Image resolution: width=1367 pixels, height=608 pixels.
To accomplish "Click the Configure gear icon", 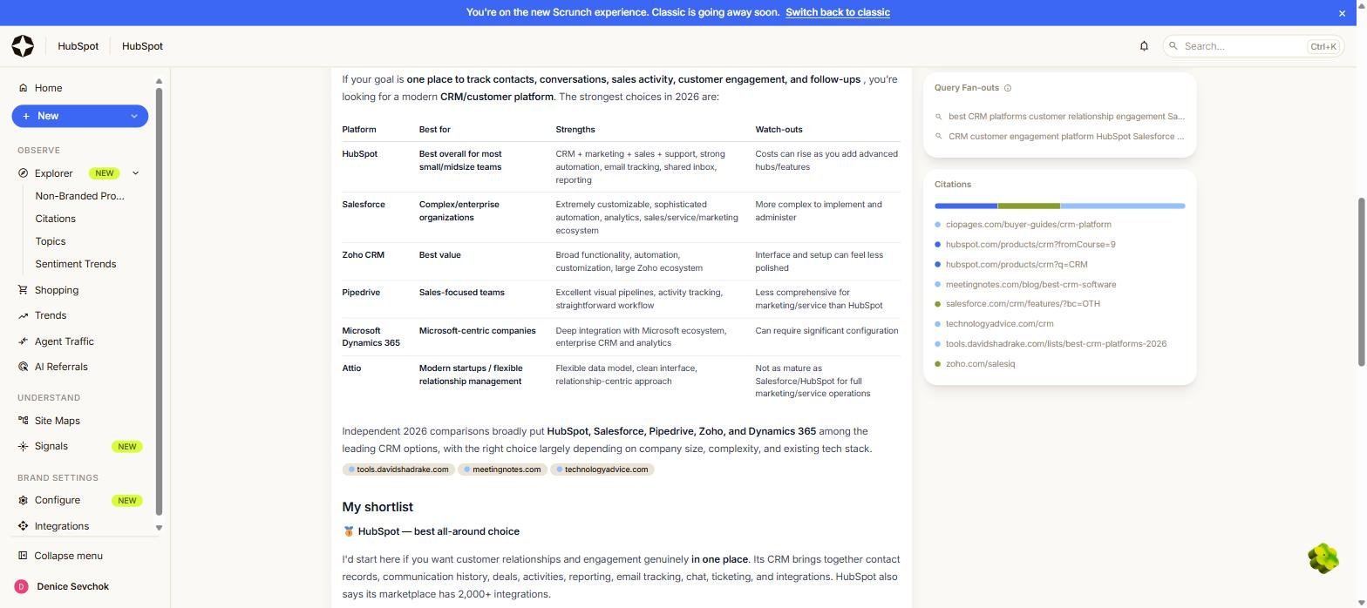I will tap(23, 500).
